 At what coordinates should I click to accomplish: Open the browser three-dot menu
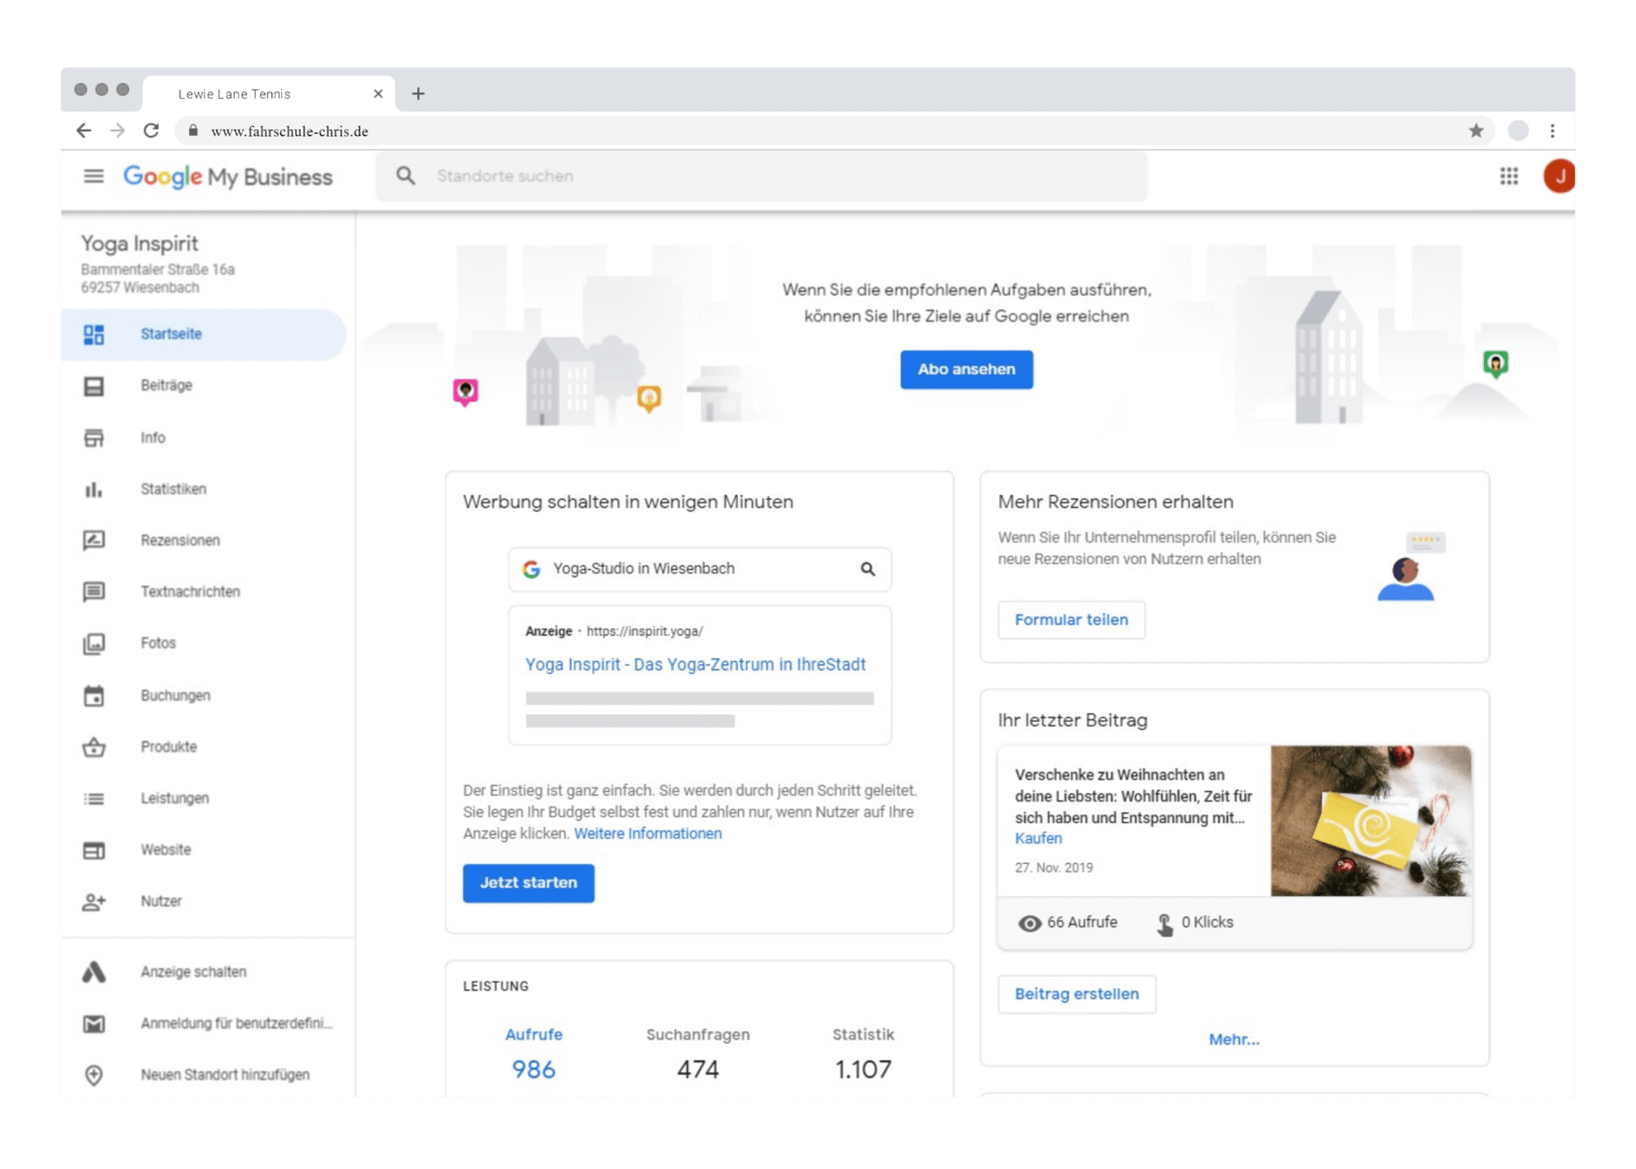pos(1552,131)
